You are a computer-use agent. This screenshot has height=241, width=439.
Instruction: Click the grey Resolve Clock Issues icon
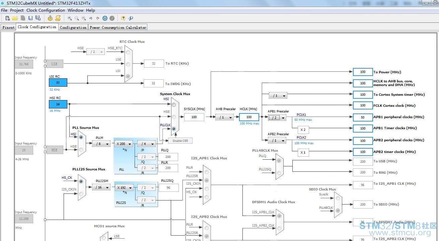click(112, 18)
